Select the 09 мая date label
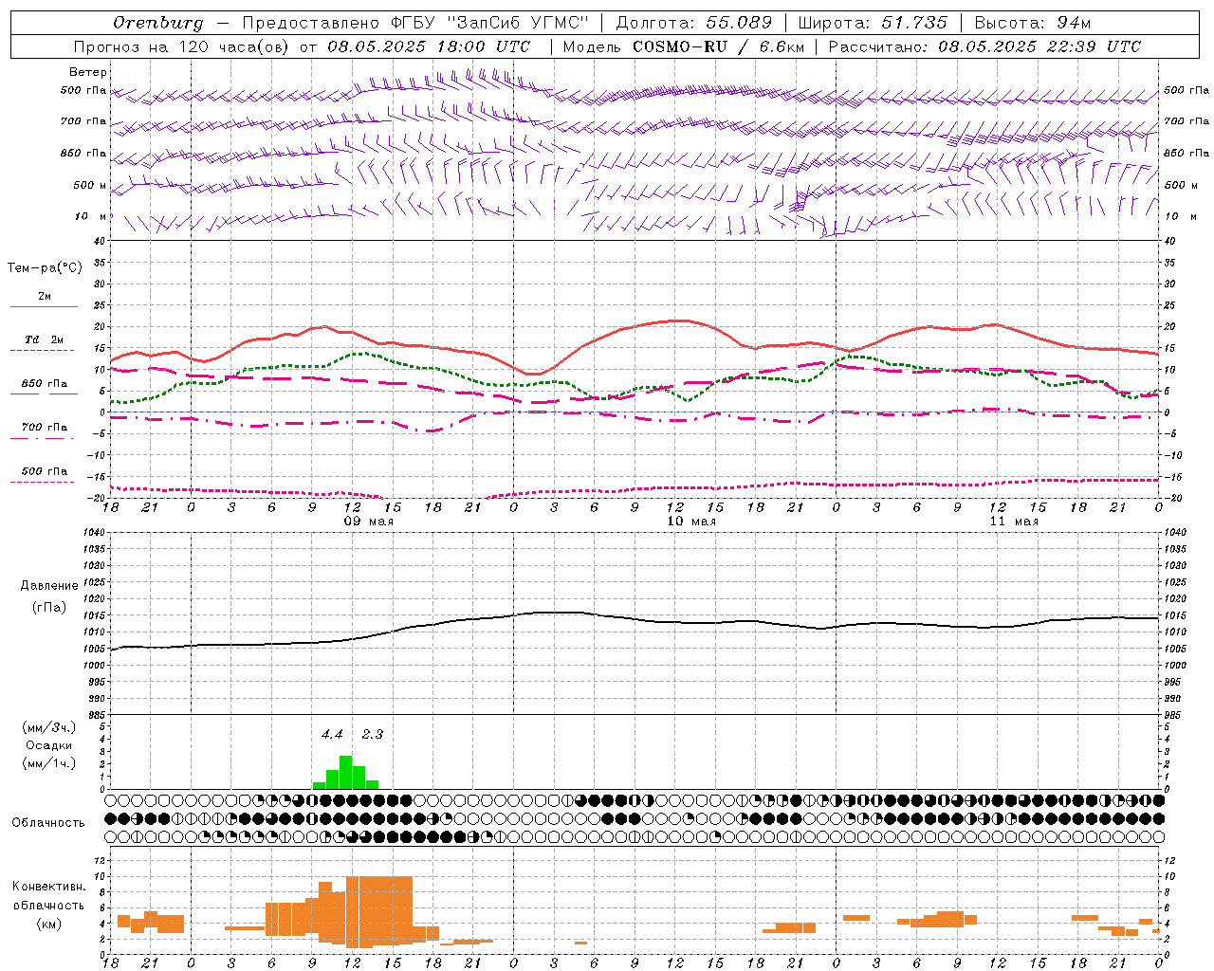The width and height of the screenshot is (1214, 971). point(369,522)
